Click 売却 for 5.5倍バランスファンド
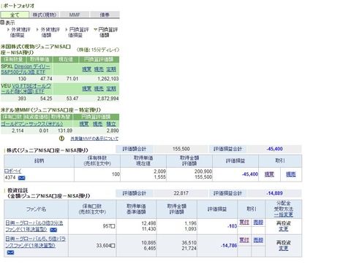 [258, 240]
